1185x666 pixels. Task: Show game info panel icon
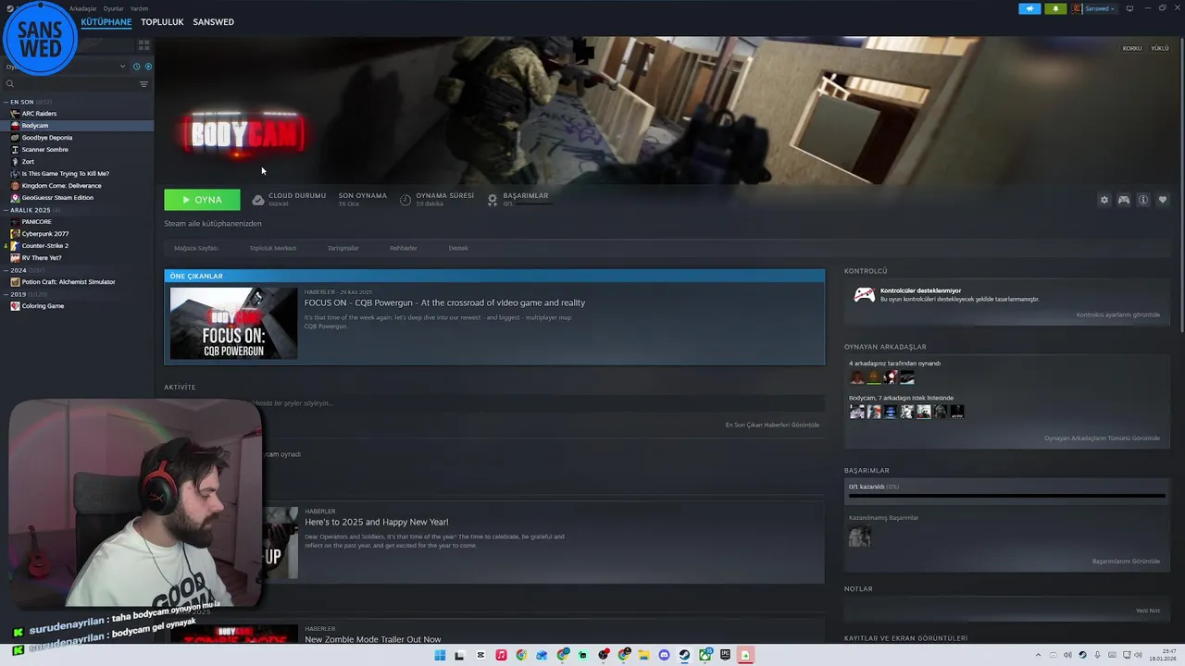click(1143, 200)
